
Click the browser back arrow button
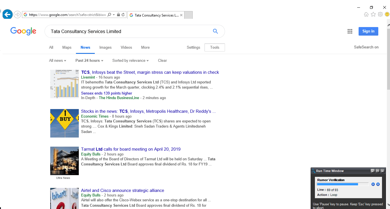[7, 14]
